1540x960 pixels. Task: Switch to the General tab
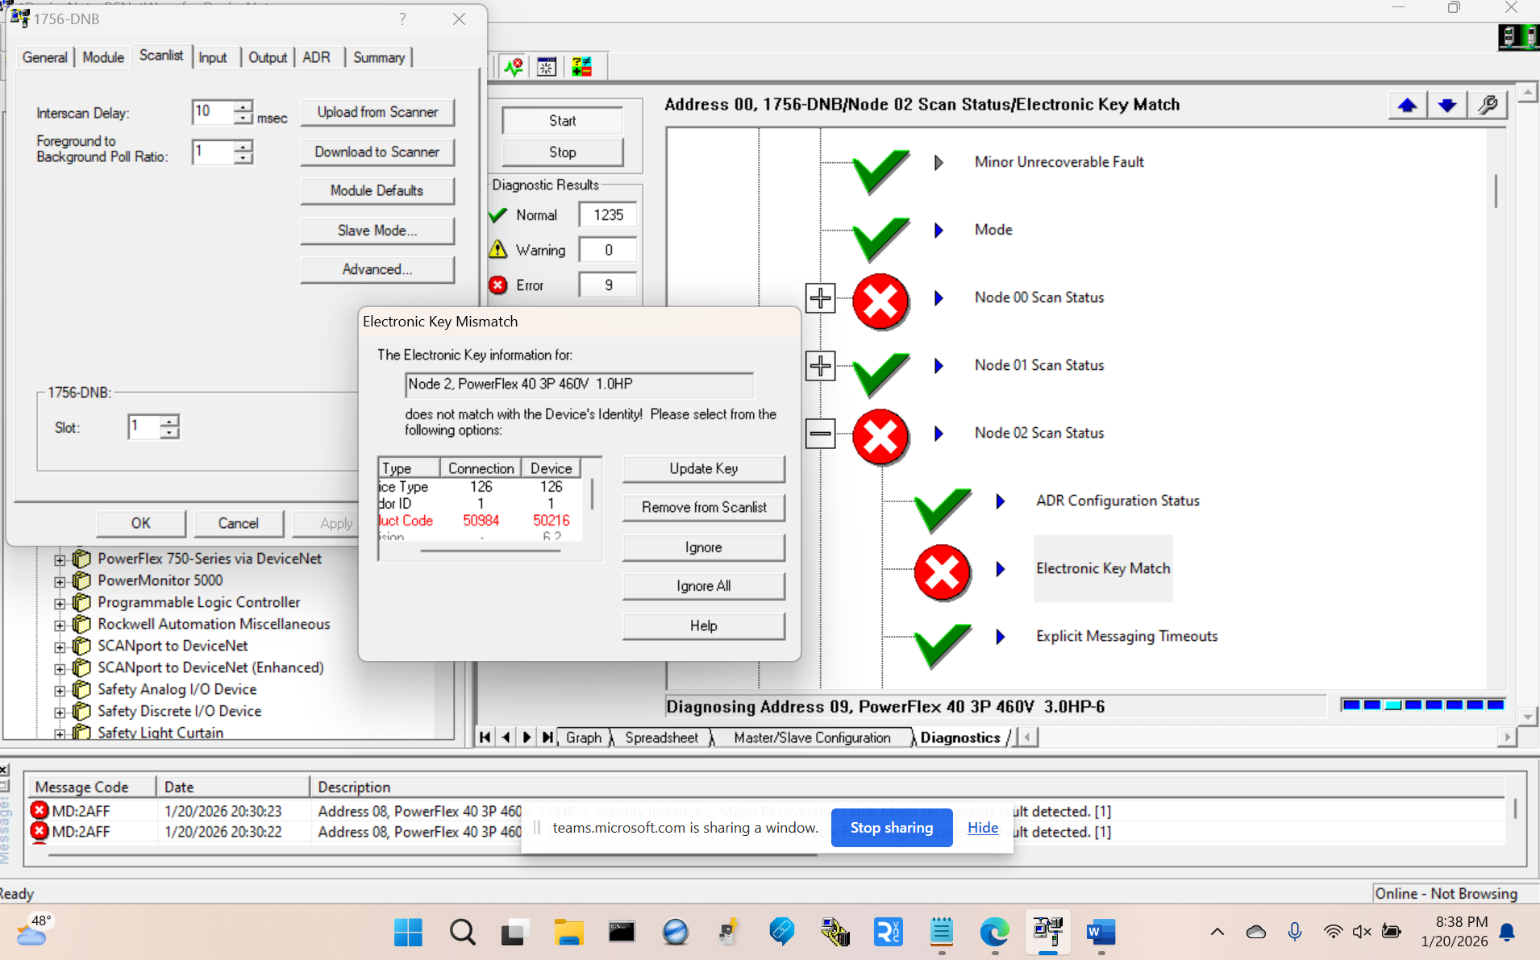(x=45, y=57)
